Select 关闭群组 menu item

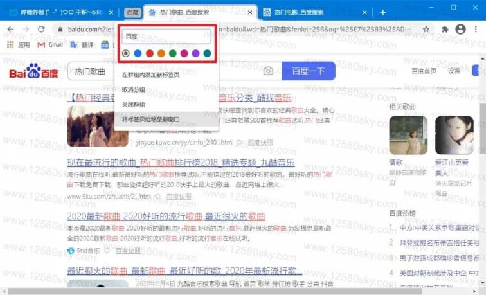tap(166, 104)
